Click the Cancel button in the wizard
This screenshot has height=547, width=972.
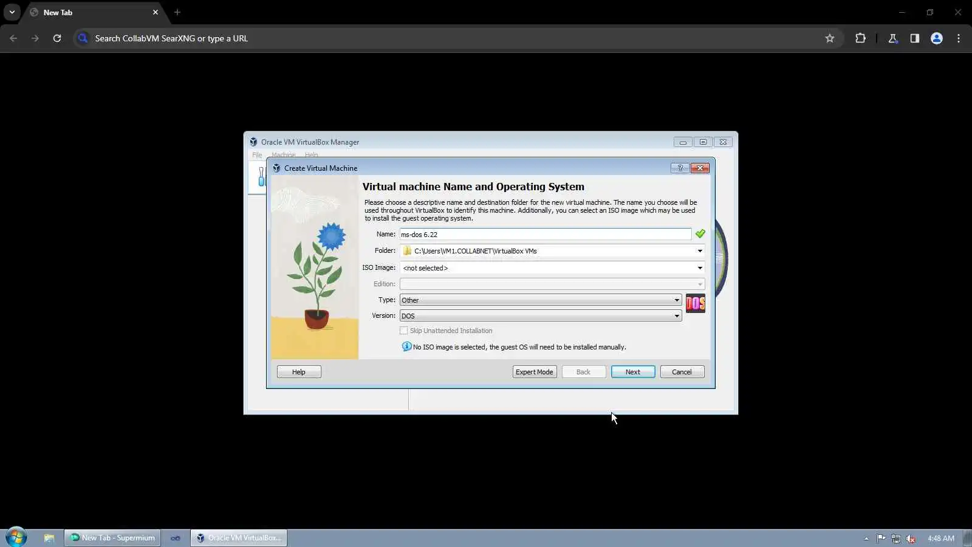click(682, 372)
